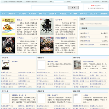Click the 捡宝王 title link beside cover
Screen dimensions: 109x109
(x=19, y=20)
